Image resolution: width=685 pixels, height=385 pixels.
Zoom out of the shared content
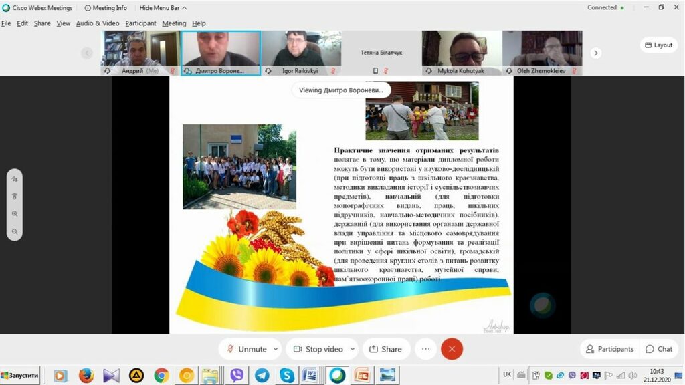pos(15,232)
